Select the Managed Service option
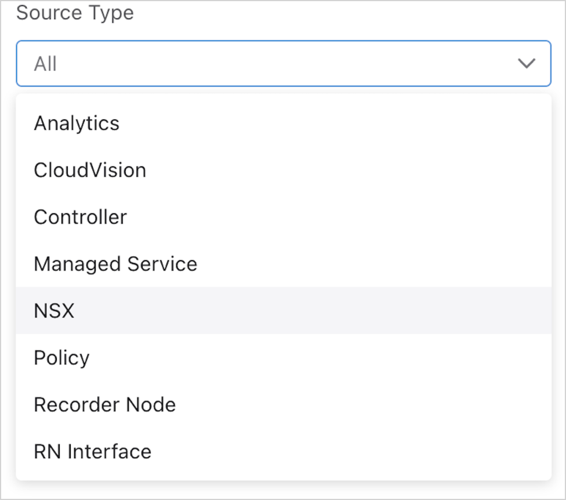The height and width of the screenshot is (500, 566). (x=115, y=264)
